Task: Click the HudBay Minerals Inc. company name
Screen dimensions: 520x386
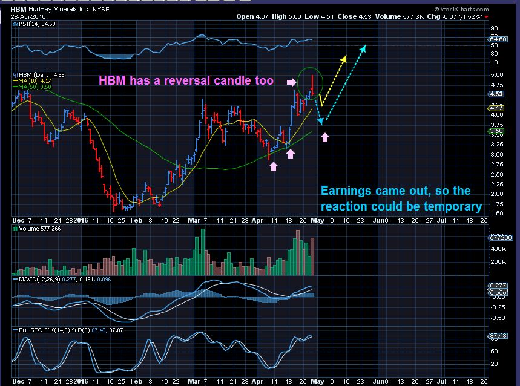Action: (x=59, y=9)
